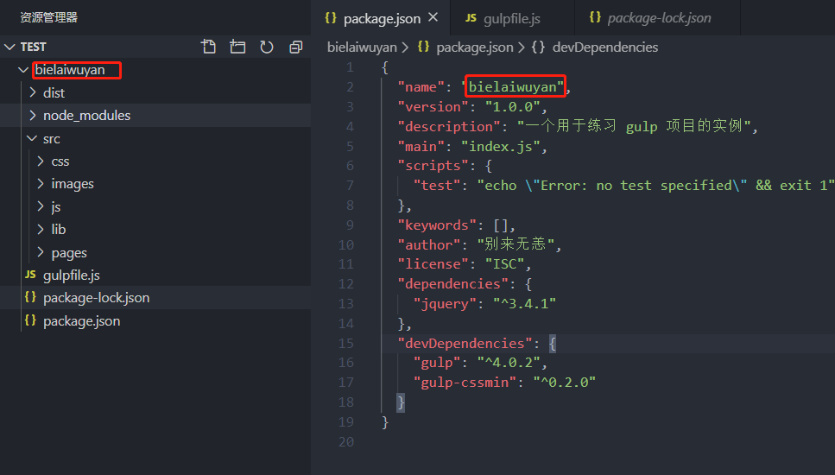Click the "keywords" key on line 9
The height and width of the screenshot is (475, 835).
[437, 225]
